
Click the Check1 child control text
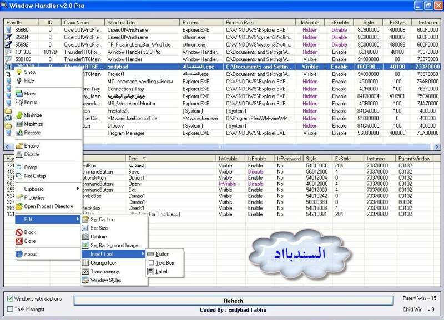[136, 208]
